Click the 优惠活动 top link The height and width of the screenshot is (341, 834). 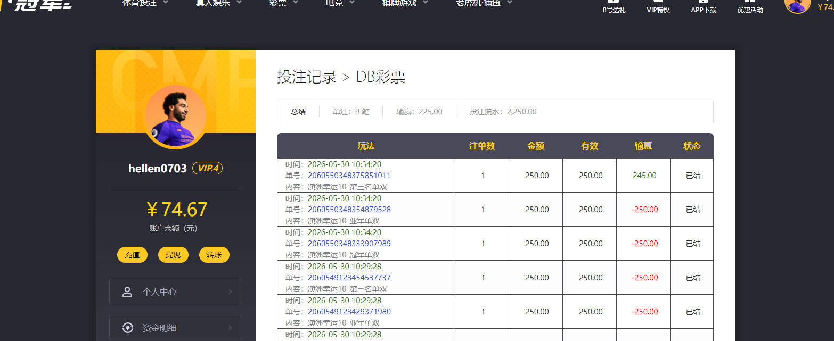pos(750,7)
